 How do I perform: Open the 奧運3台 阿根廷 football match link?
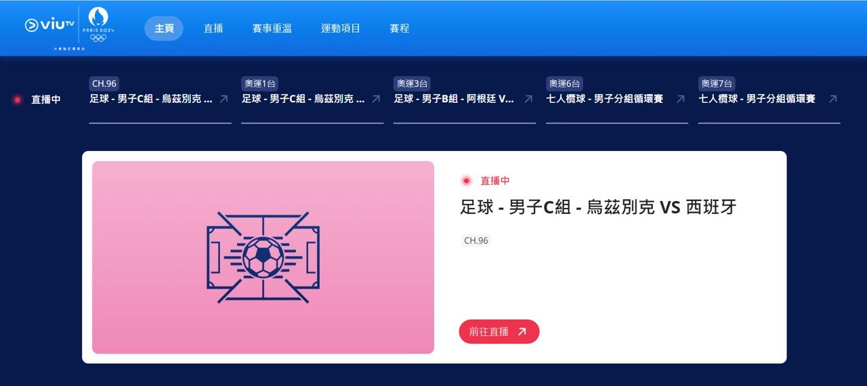point(465,100)
